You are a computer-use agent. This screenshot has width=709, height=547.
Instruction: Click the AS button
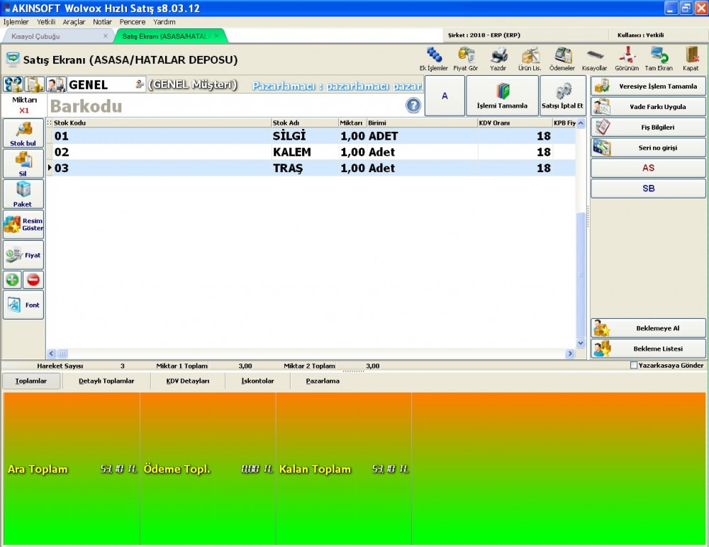648,168
